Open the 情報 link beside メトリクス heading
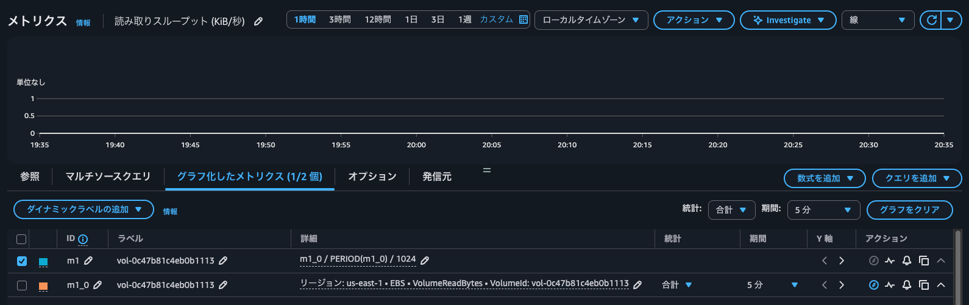This screenshot has height=305, width=969. pos(83,23)
